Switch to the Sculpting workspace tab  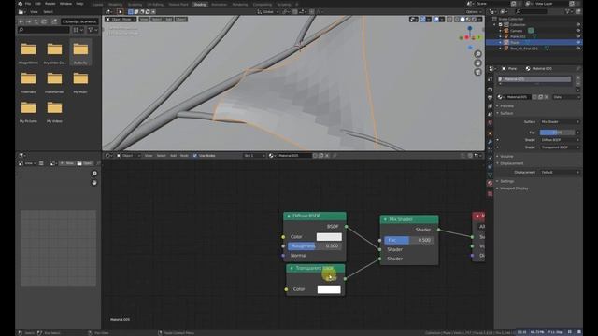point(135,4)
